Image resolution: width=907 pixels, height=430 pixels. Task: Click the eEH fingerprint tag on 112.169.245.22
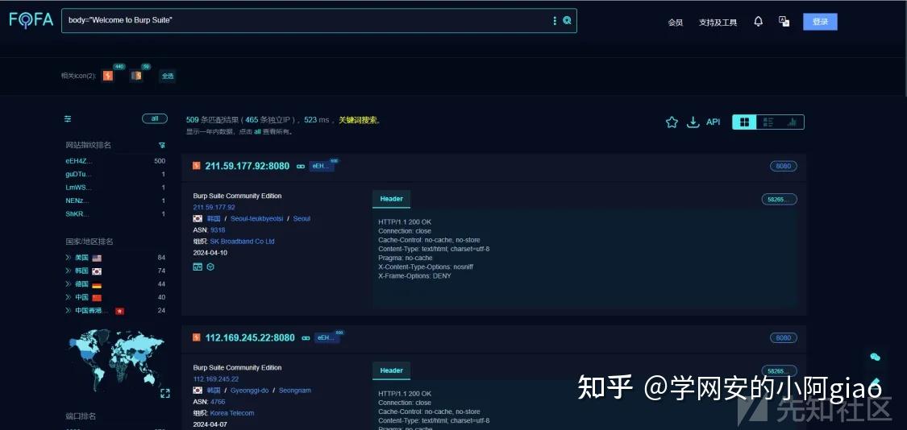pos(326,338)
